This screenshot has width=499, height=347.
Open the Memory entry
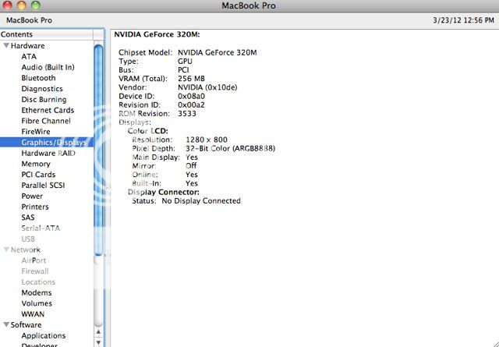coord(36,164)
